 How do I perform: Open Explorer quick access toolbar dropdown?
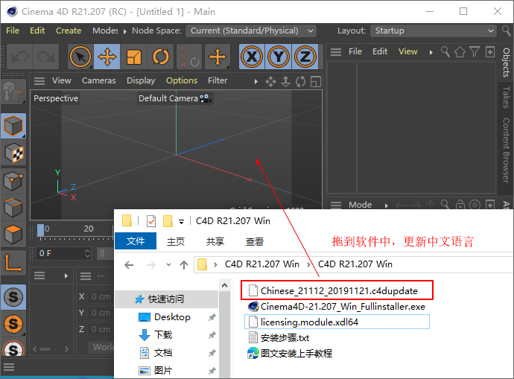click(181, 222)
